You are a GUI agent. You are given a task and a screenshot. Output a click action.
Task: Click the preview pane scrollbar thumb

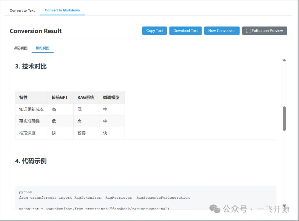(284, 119)
